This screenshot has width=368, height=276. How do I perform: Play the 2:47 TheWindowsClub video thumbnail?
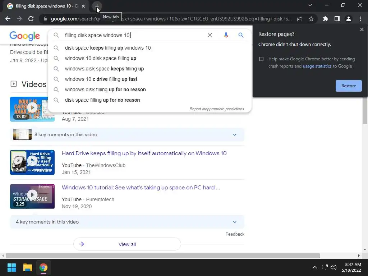[x=32, y=162]
